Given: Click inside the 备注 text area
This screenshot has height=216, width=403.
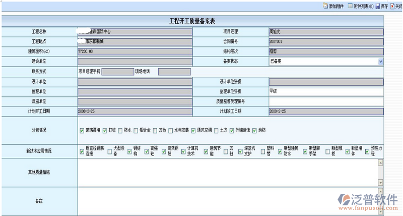Looking at the screenshot, I should [x=227, y=201].
